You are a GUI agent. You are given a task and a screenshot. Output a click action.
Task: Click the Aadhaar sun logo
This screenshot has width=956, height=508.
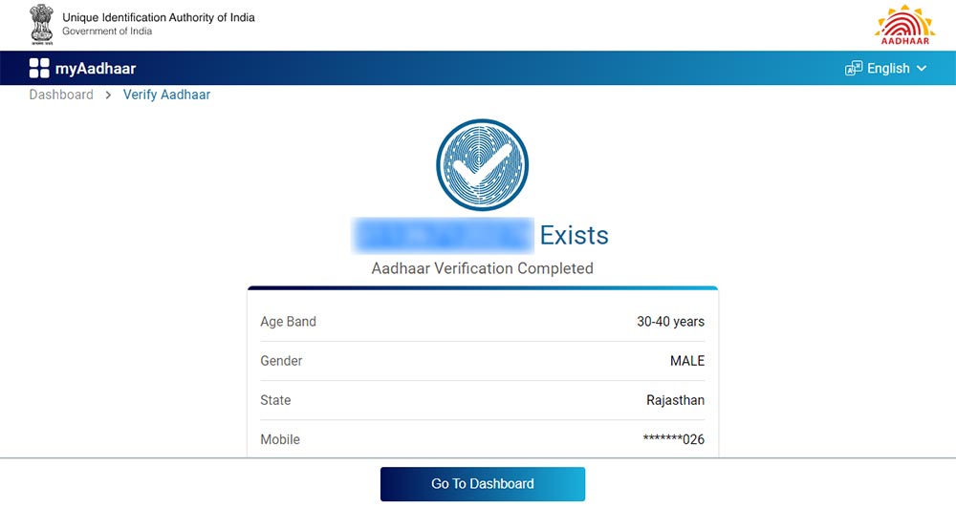(903, 25)
